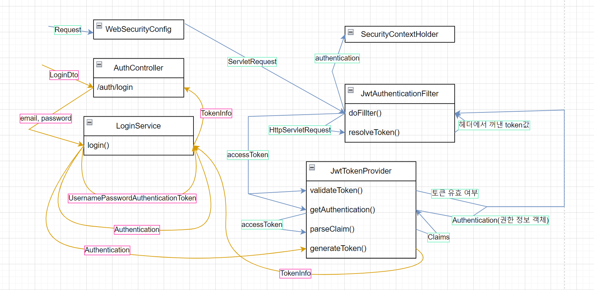Click the Authentication(권한 정보 객체) label
The image size is (594, 290).
(x=500, y=220)
